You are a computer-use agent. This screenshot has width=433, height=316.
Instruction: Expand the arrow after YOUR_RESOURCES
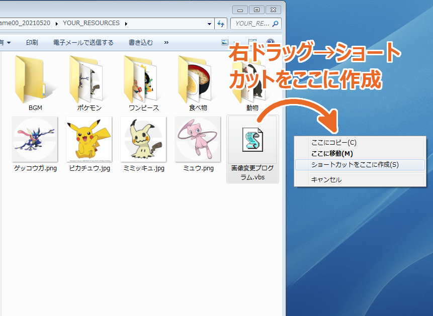(x=126, y=24)
